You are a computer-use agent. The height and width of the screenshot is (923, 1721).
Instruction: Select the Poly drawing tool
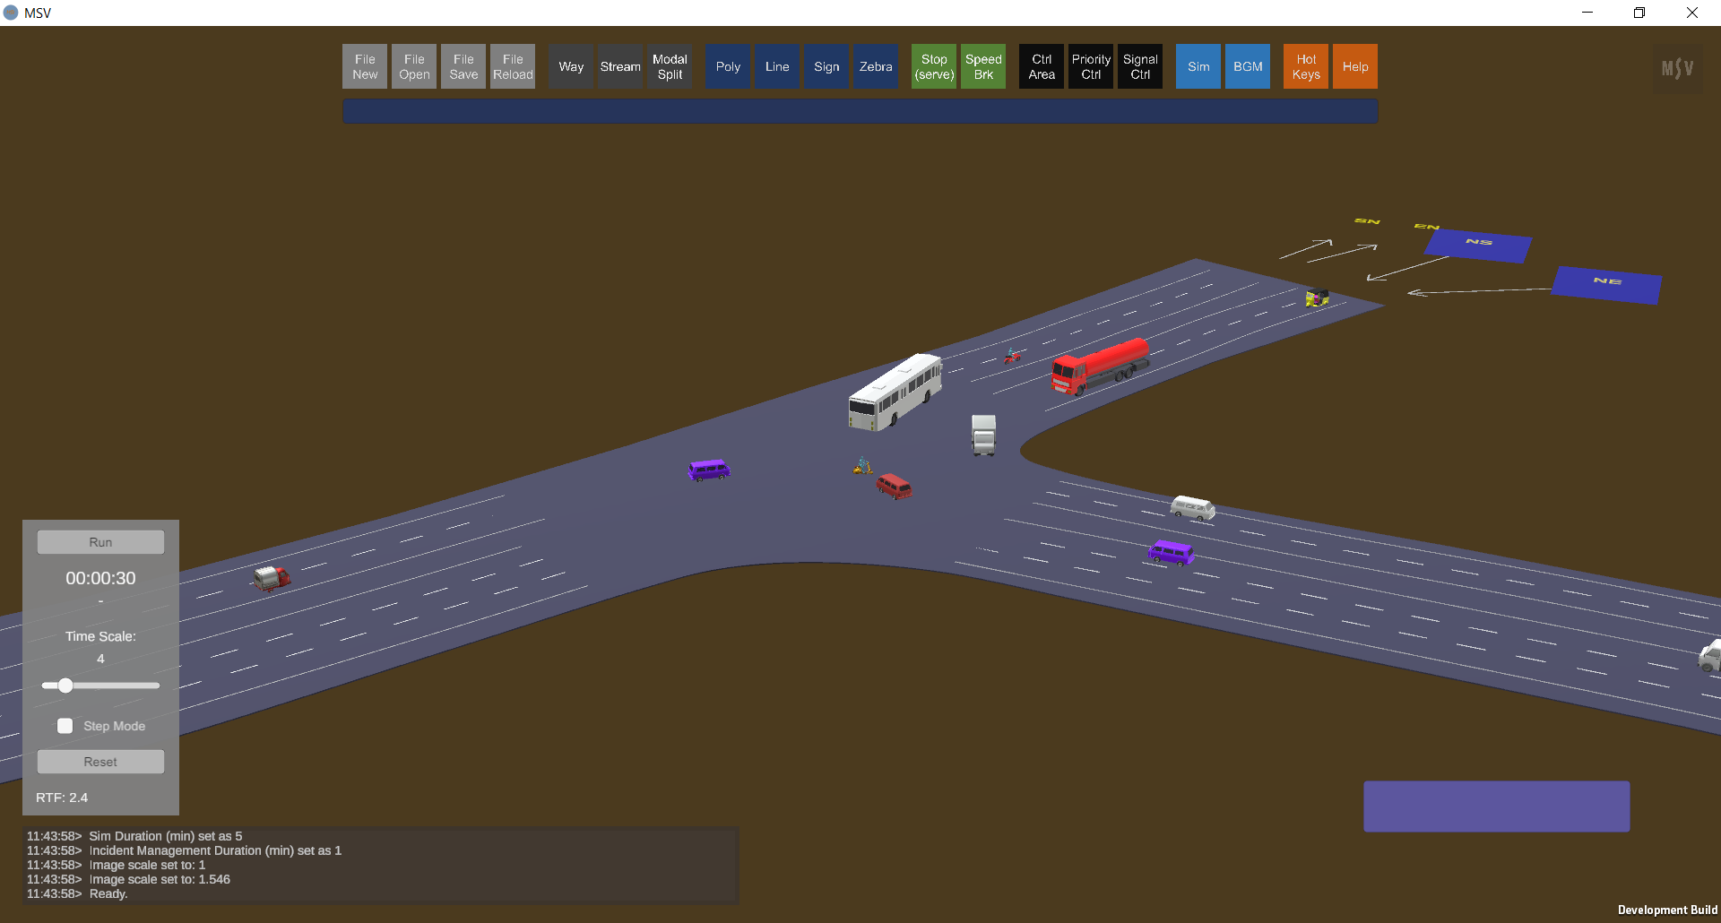(x=728, y=66)
